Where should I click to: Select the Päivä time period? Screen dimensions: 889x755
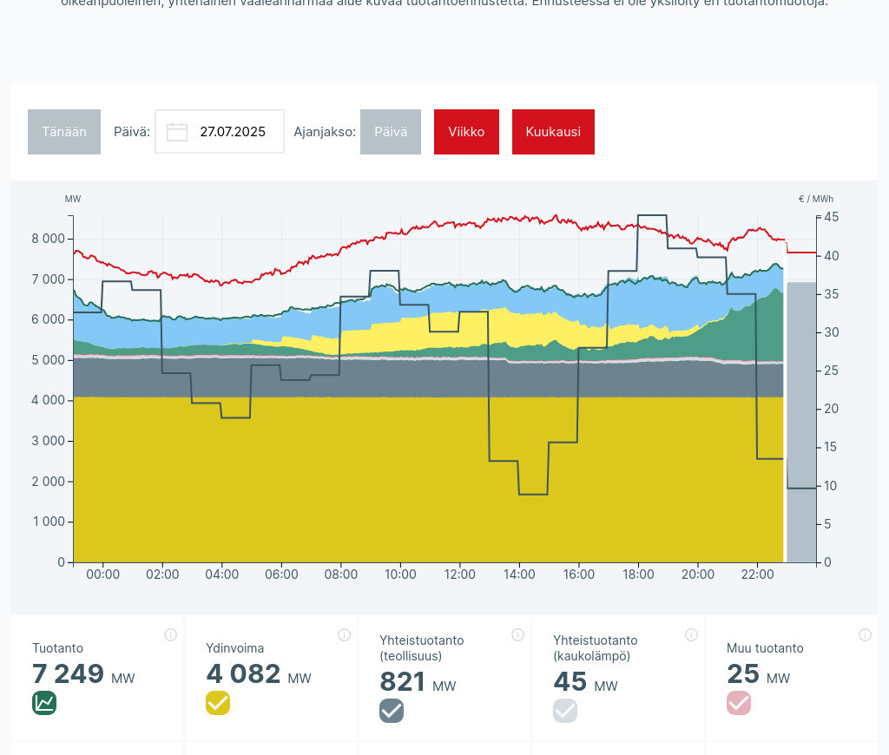click(391, 132)
